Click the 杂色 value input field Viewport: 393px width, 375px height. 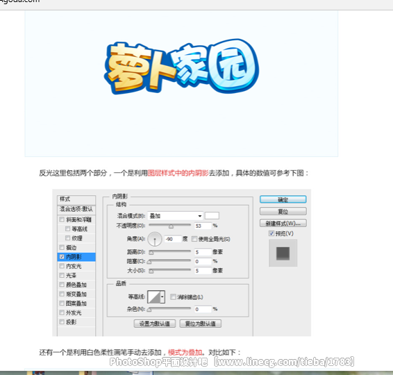(203, 309)
